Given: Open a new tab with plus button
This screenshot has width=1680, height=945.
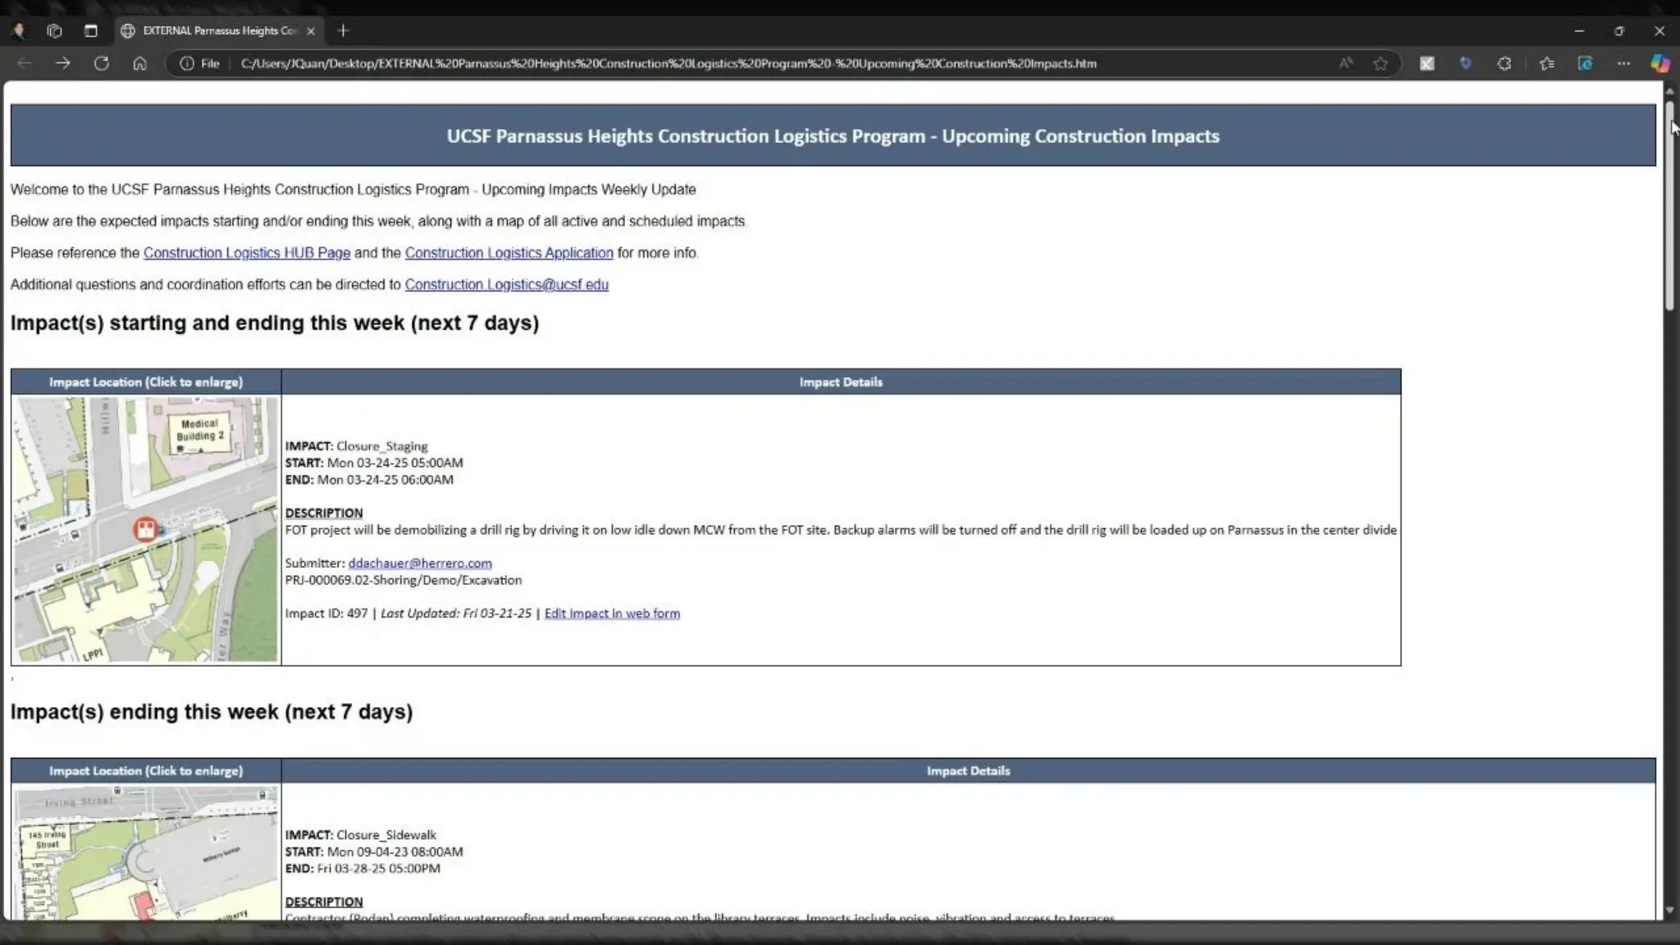Looking at the screenshot, I should coord(343,30).
